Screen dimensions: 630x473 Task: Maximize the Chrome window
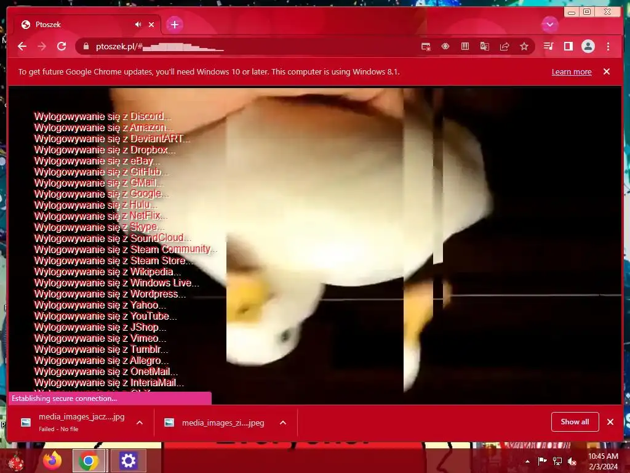[587, 12]
